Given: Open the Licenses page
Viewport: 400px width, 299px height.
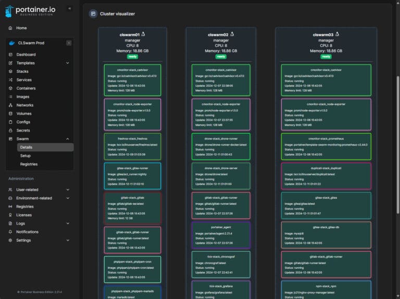Looking at the screenshot, I should coord(24,215).
